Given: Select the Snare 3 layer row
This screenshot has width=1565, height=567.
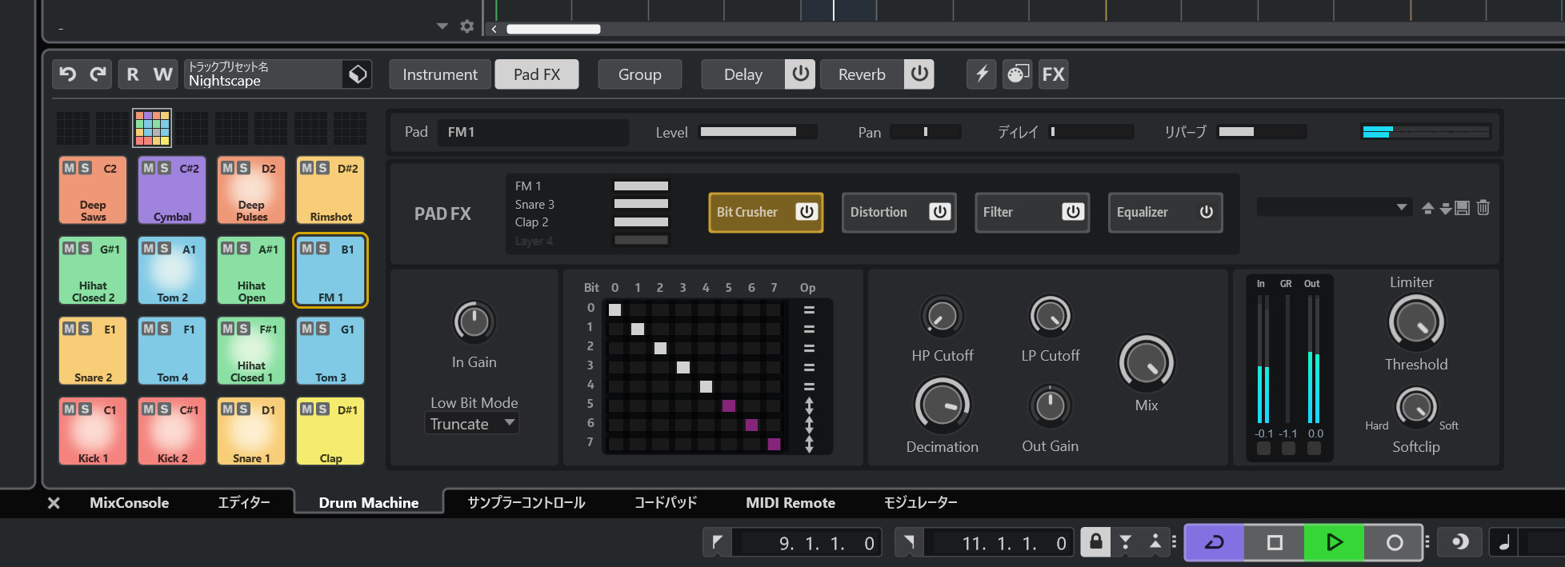Looking at the screenshot, I should point(591,204).
